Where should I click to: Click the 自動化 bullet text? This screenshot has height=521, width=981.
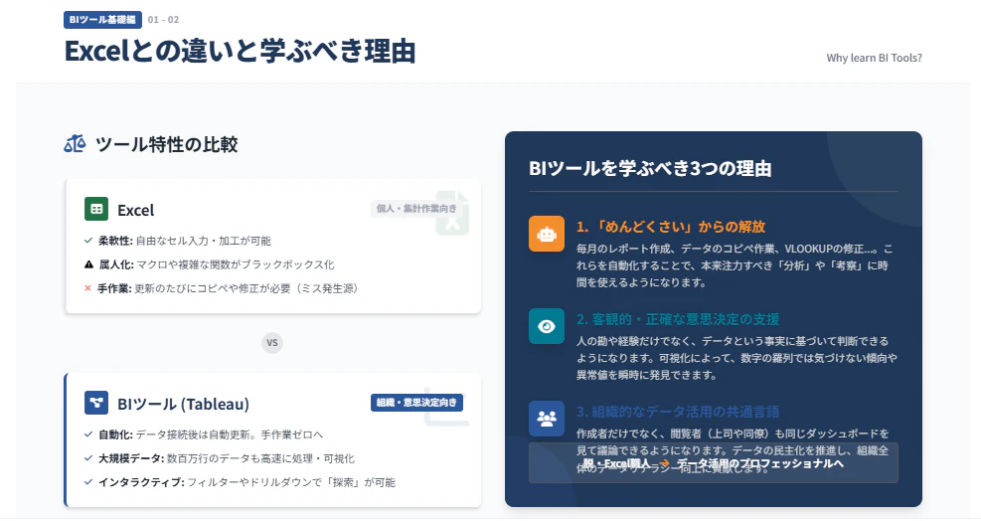(211, 434)
